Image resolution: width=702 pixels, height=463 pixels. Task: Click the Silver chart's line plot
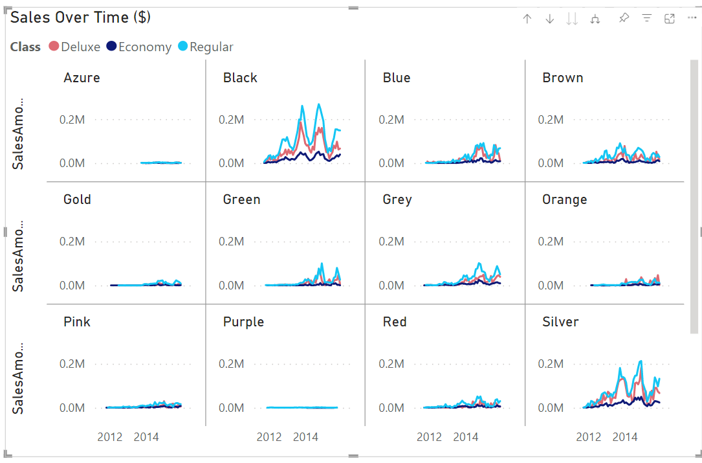621,385
